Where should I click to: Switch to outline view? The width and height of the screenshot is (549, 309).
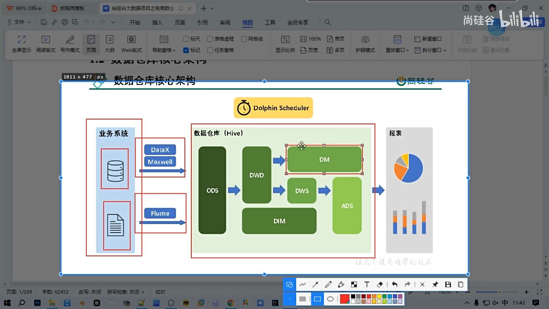coord(110,44)
